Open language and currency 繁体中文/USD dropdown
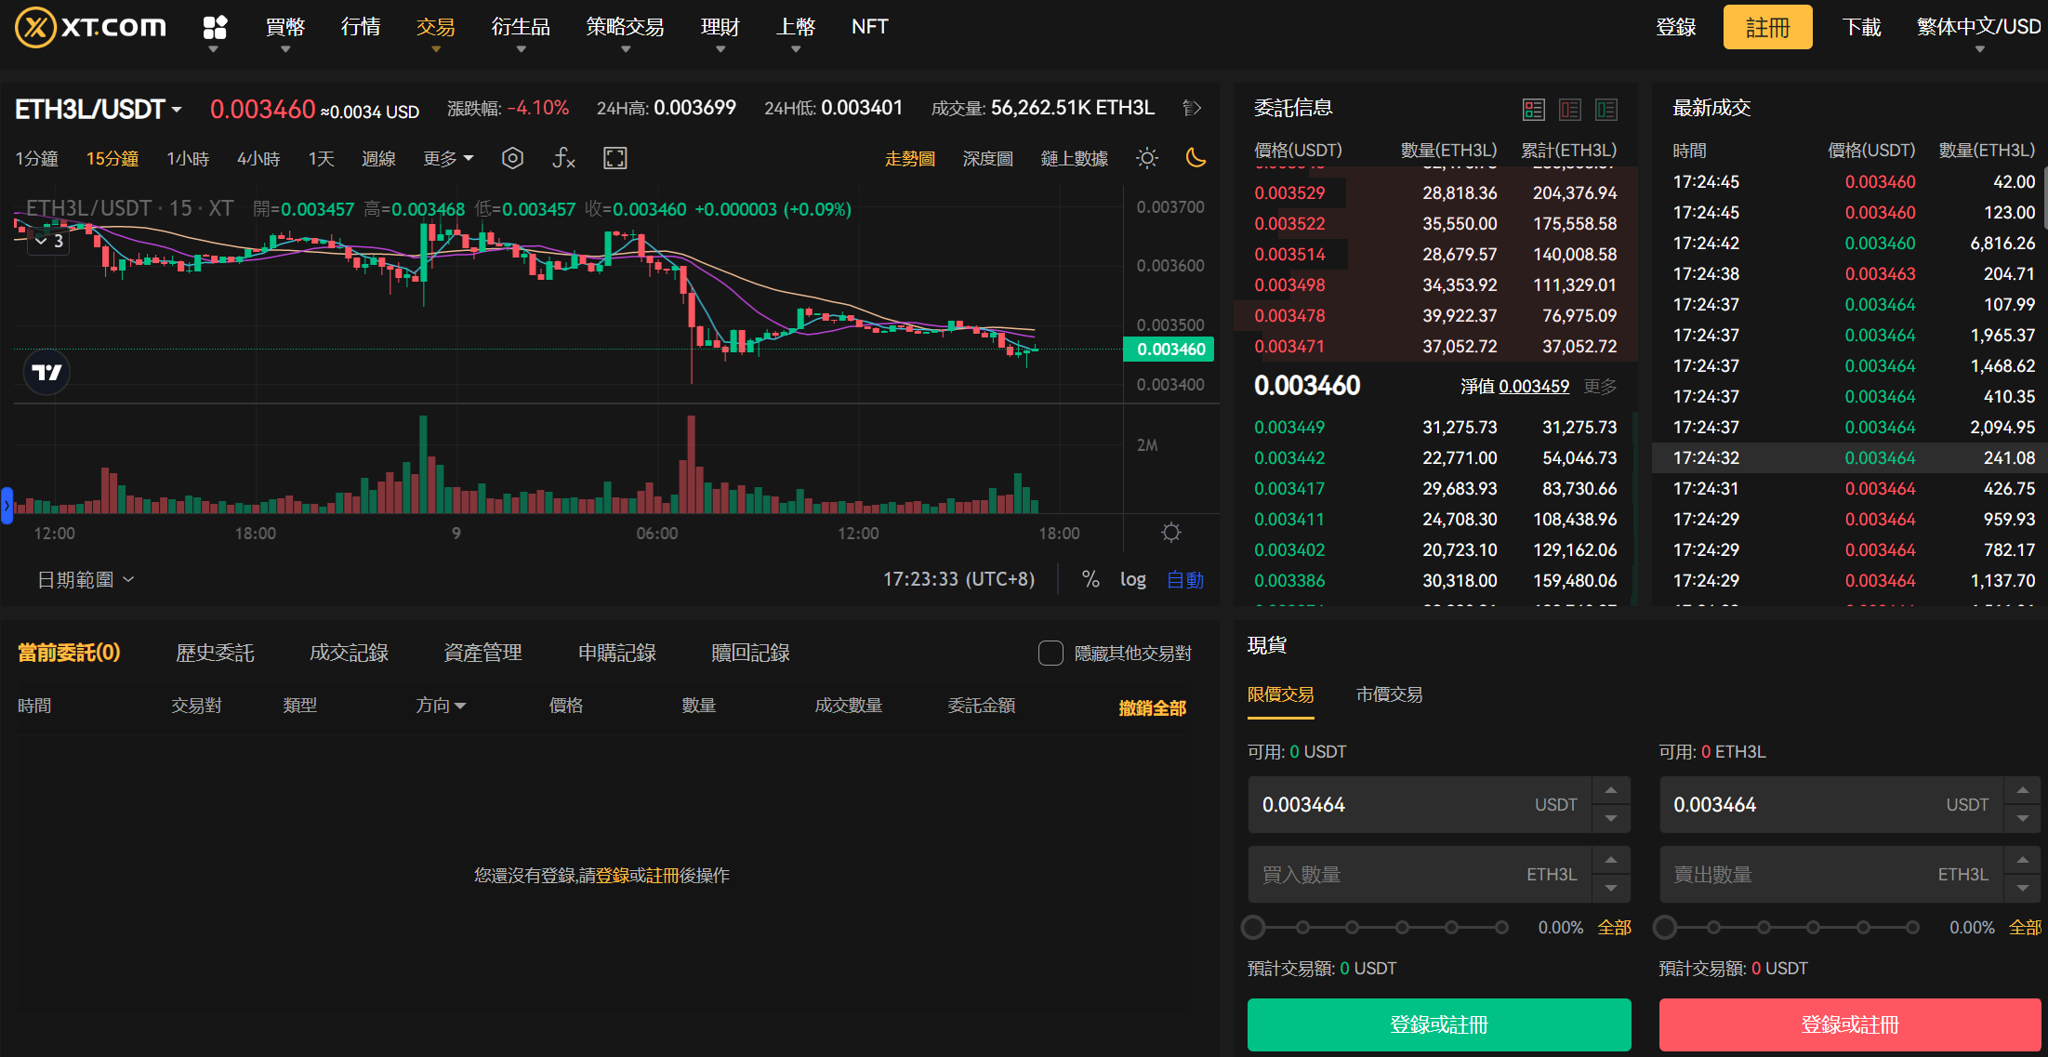 coord(1978,28)
